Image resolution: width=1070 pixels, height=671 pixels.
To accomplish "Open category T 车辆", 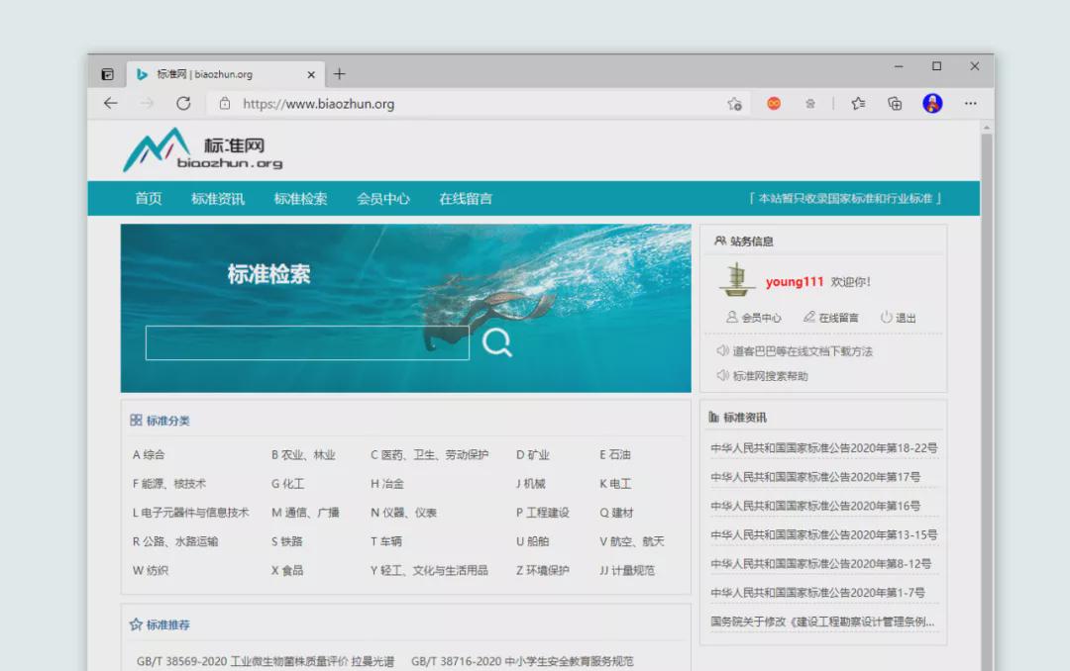I will coord(385,541).
